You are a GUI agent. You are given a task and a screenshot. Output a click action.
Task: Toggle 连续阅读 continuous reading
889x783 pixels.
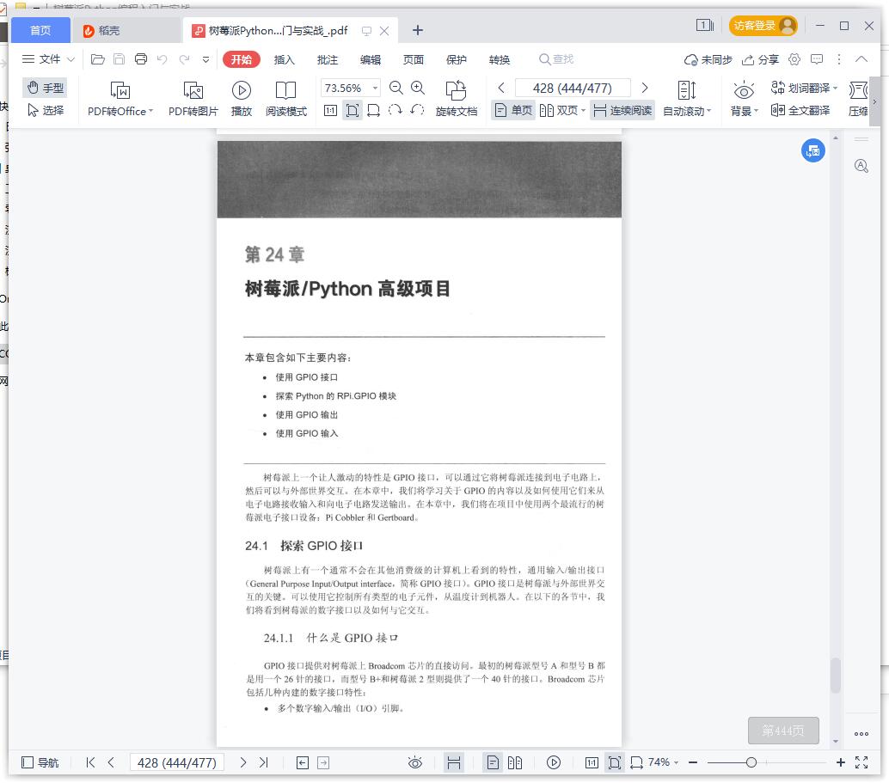pyautogui.click(x=622, y=110)
